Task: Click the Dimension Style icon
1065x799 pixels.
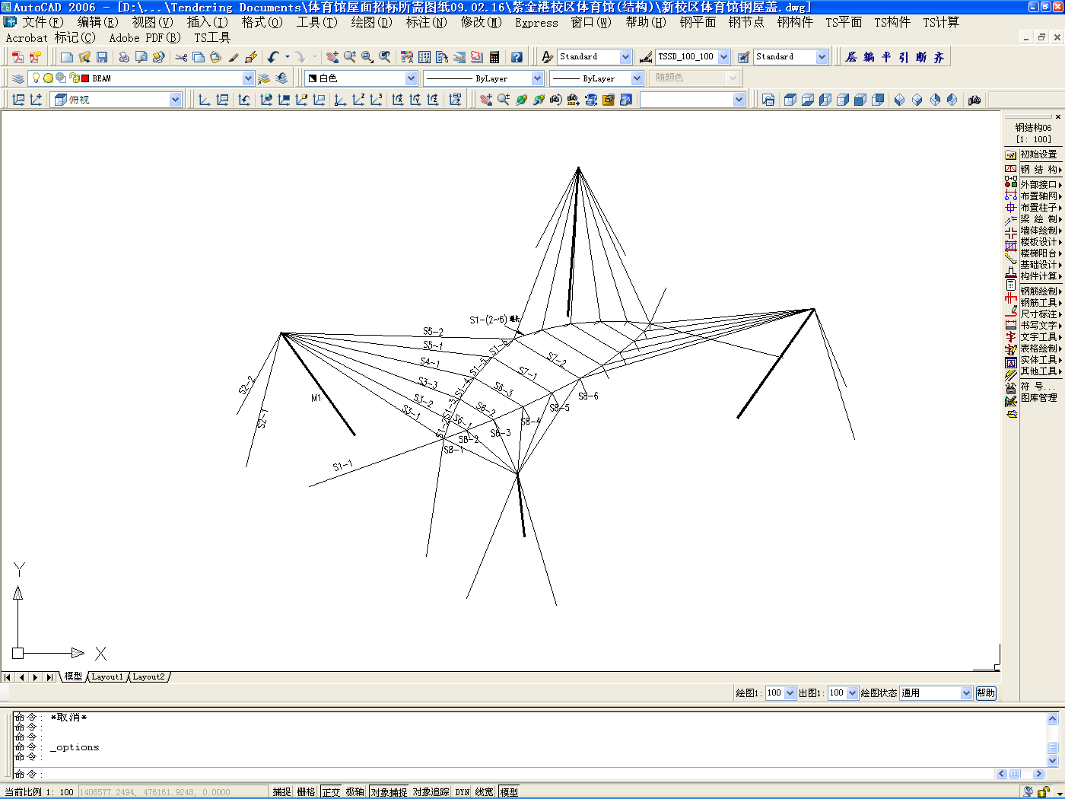Action: point(646,57)
